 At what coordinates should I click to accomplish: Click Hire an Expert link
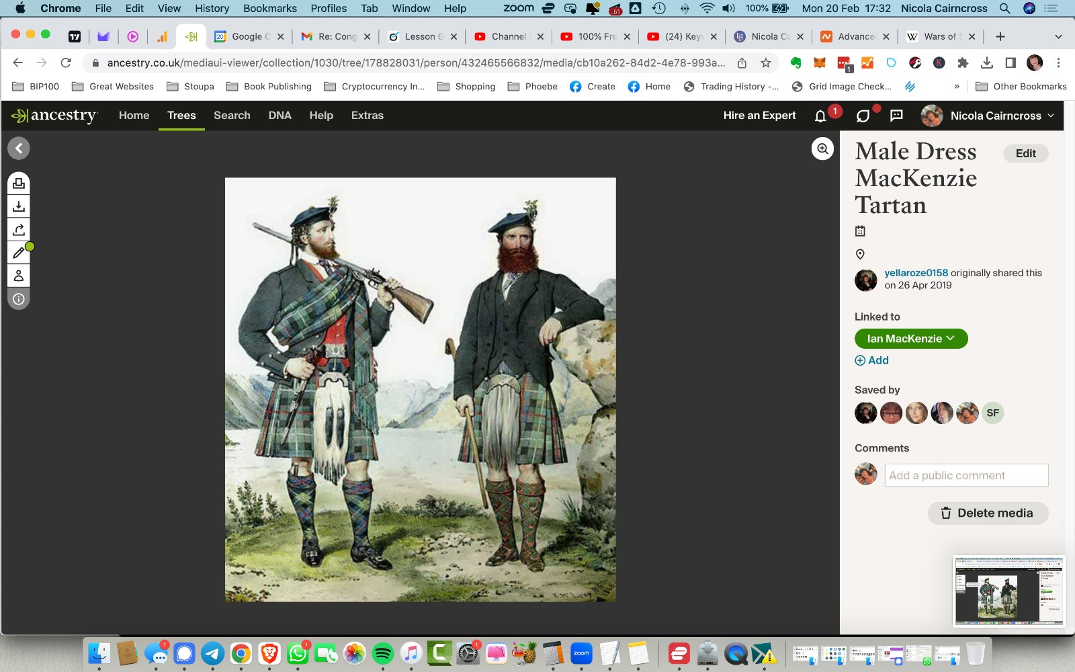(759, 116)
